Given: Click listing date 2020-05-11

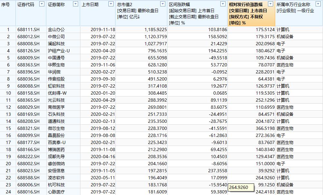Looking at the screenshot, I should (x=103, y=178).
